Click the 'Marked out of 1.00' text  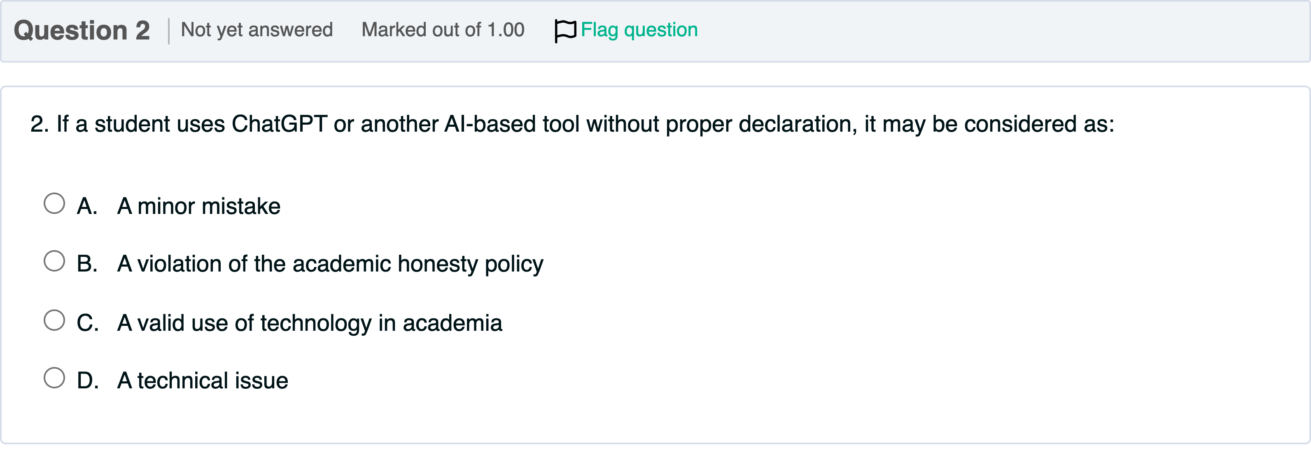443,30
